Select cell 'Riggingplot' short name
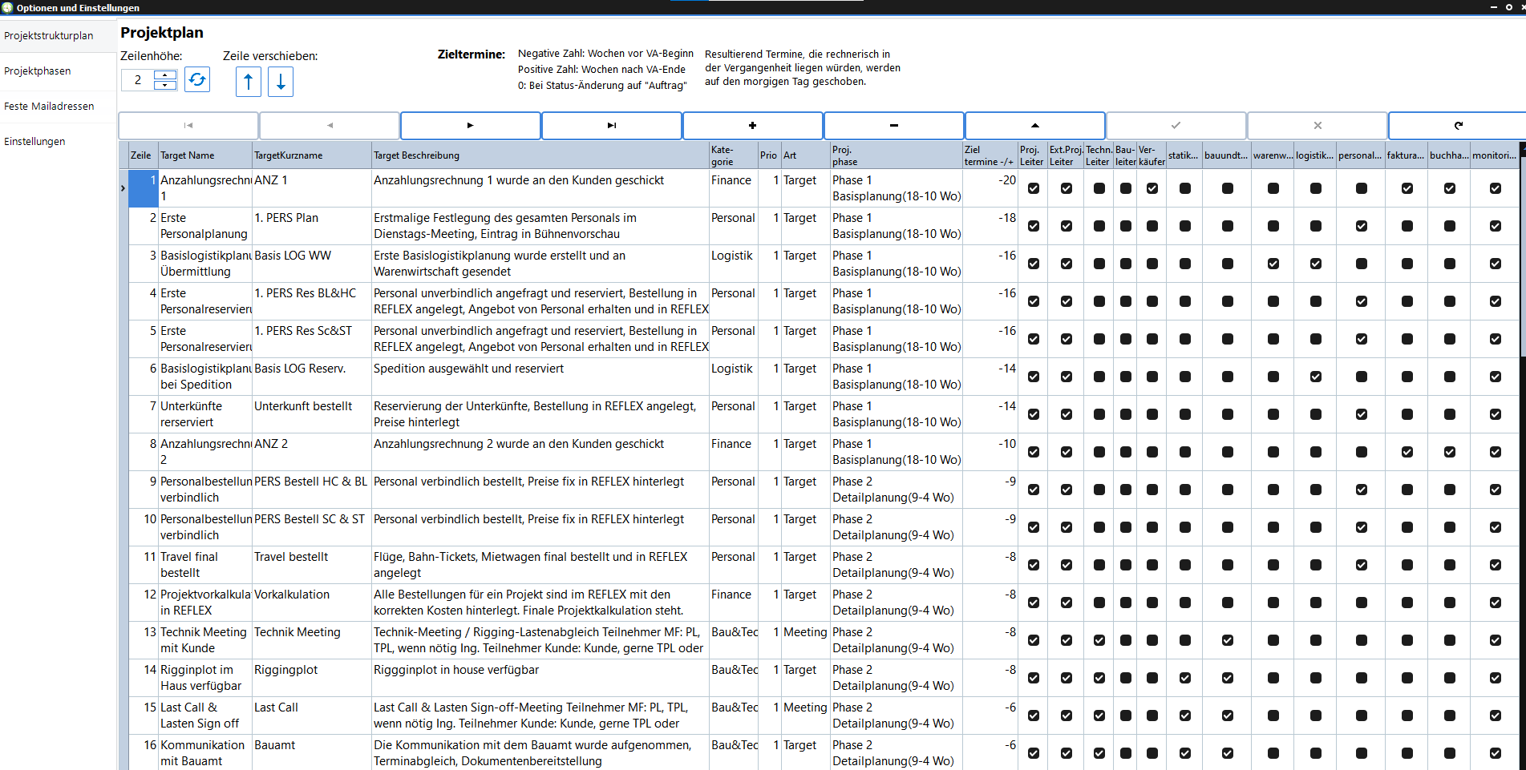 pyautogui.click(x=312, y=678)
